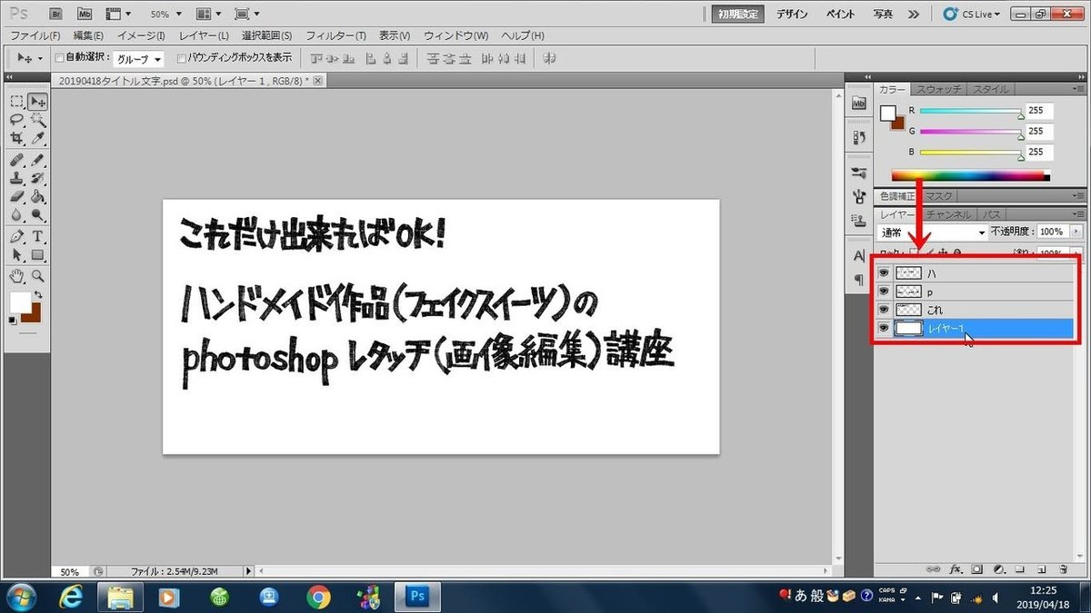Select the Rectangle shape tool

pyautogui.click(x=37, y=254)
